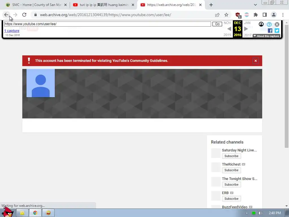Go to next capture arrow

pos(246,29)
